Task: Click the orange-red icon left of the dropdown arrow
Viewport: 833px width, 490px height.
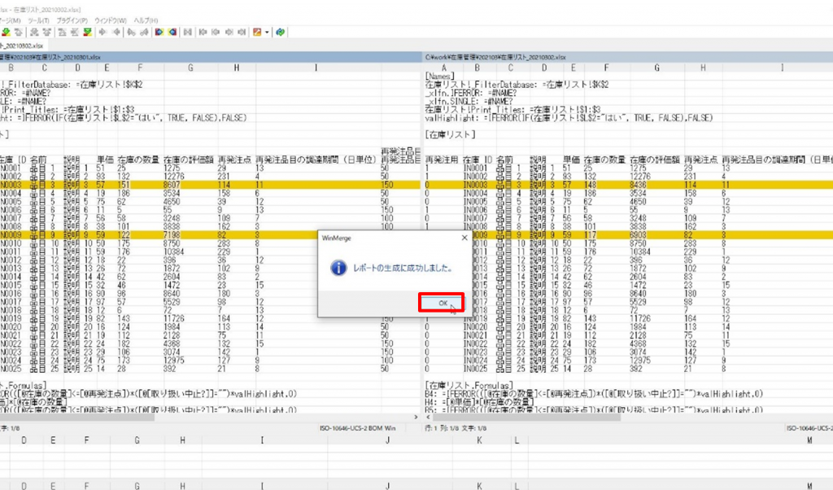Action: [257, 33]
